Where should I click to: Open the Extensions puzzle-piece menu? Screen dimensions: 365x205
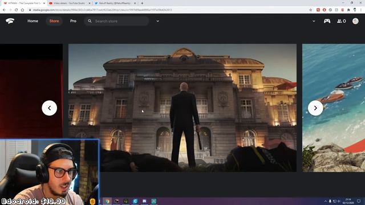coord(348,10)
